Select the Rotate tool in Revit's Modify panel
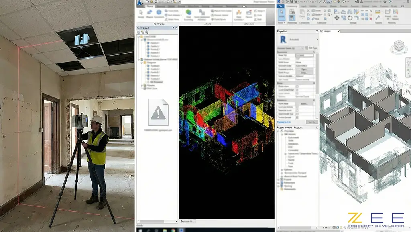This screenshot has height=232, width=411. click(x=350, y=18)
